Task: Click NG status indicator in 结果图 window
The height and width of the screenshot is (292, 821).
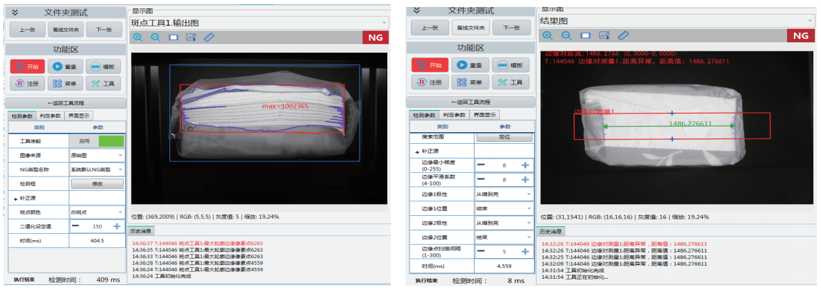Action: click(x=800, y=36)
